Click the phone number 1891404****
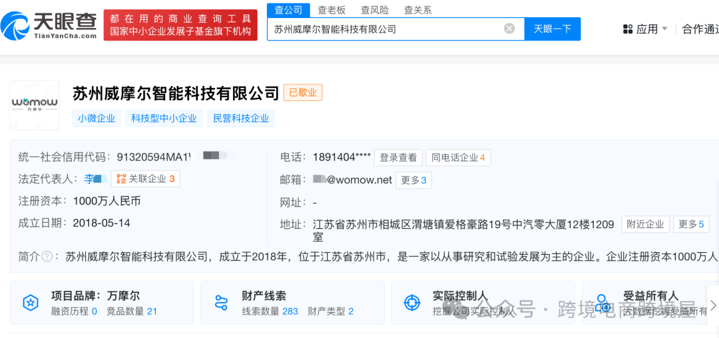This screenshot has width=719, height=338. pyautogui.click(x=342, y=158)
